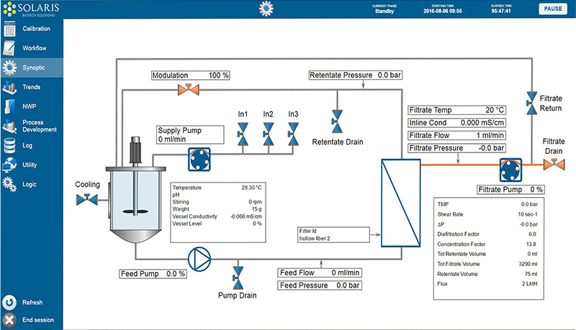Click the Filtrate Flow 1 ml/min readout
Screen dimensions: 576x330
457,135
